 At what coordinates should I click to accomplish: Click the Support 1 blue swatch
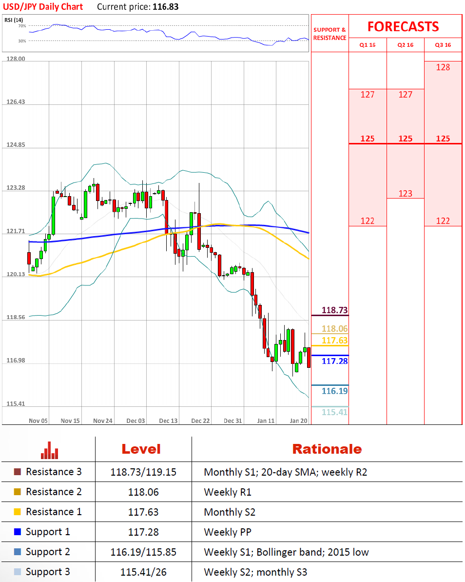point(18,532)
